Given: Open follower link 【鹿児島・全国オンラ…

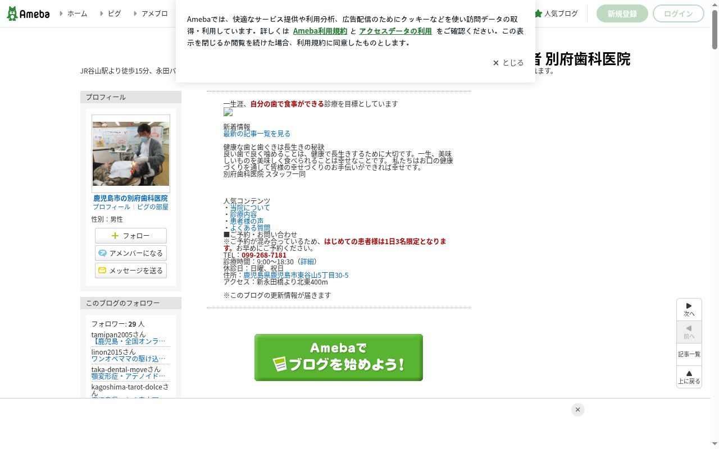Looking at the screenshot, I should click(x=129, y=341).
